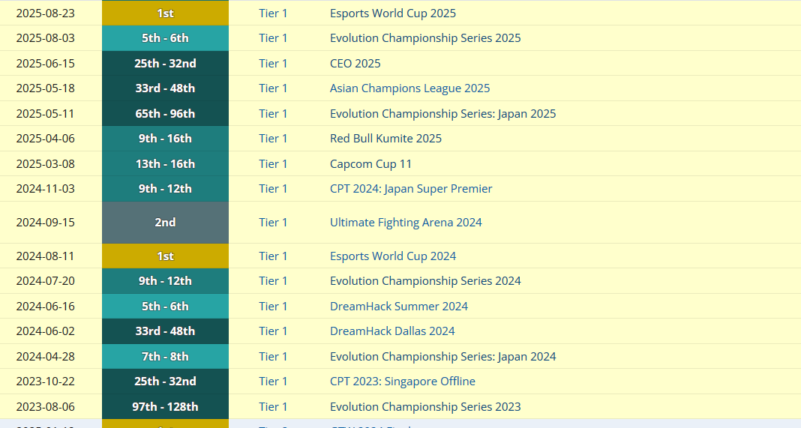This screenshot has width=801, height=428.
Task: Click Tier 1 in the Capcom Cup 11 row
Action: pos(273,164)
